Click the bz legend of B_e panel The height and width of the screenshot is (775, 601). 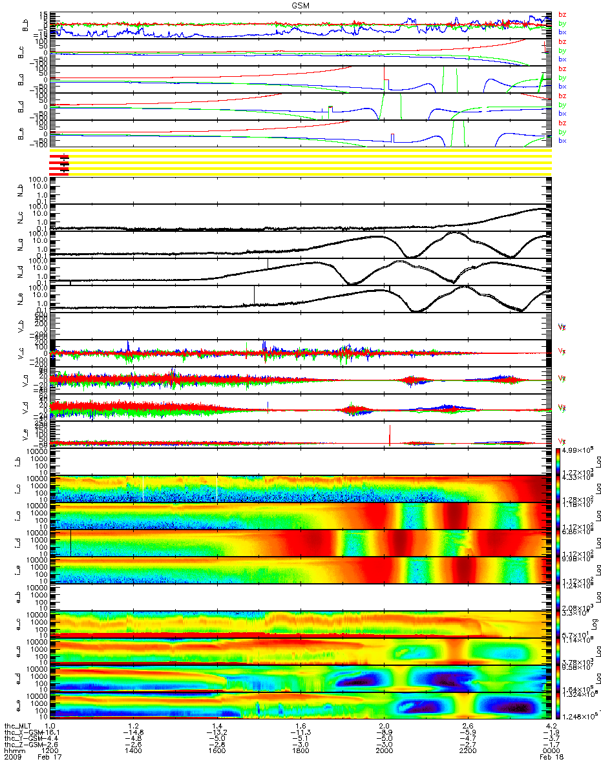562,123
